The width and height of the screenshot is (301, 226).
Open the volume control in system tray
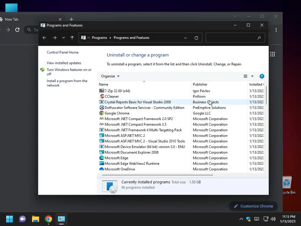273,219
